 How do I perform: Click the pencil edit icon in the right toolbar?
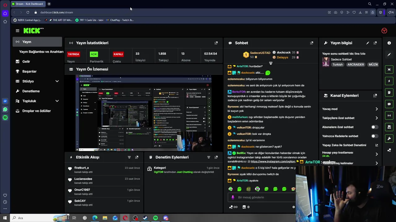click(x=389, y=54)
